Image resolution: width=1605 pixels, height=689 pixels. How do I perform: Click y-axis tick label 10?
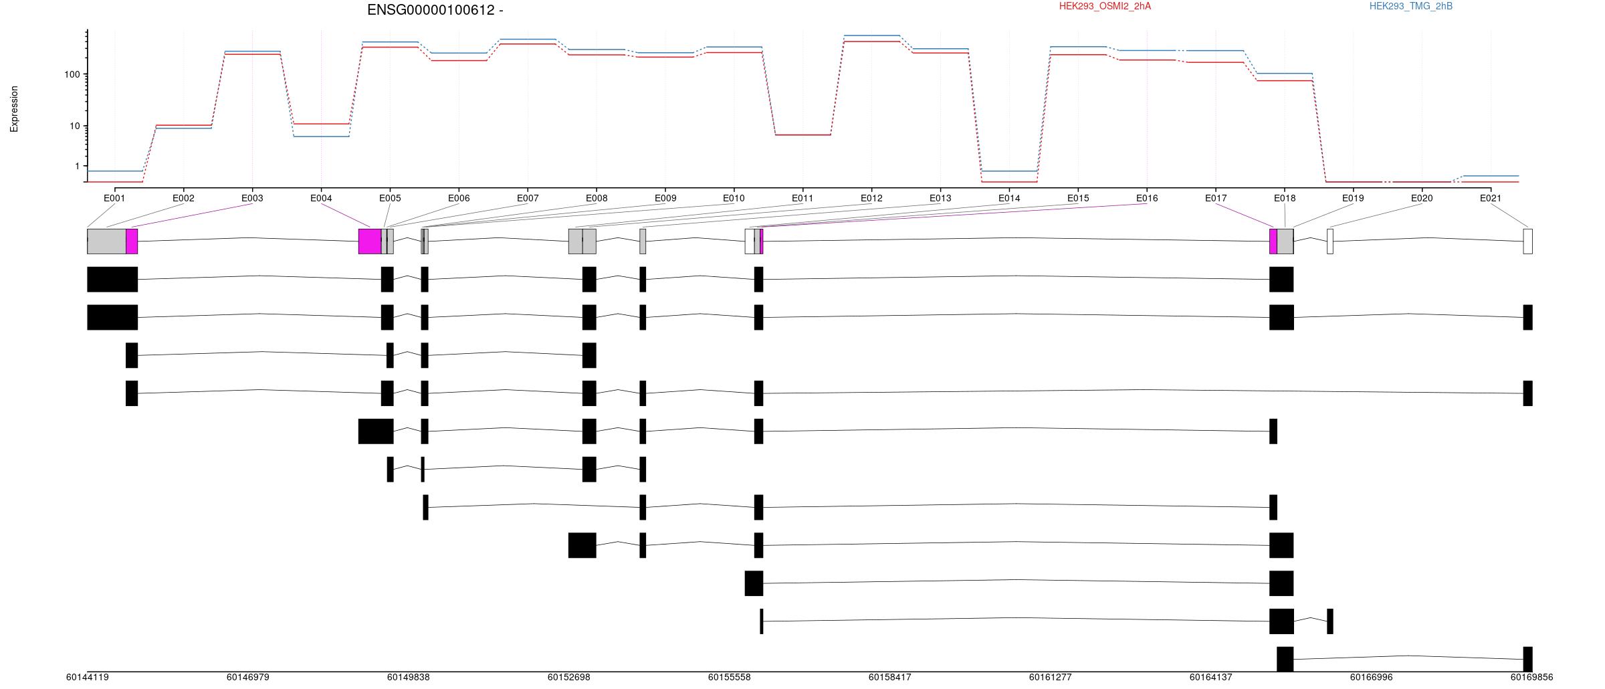75,126
